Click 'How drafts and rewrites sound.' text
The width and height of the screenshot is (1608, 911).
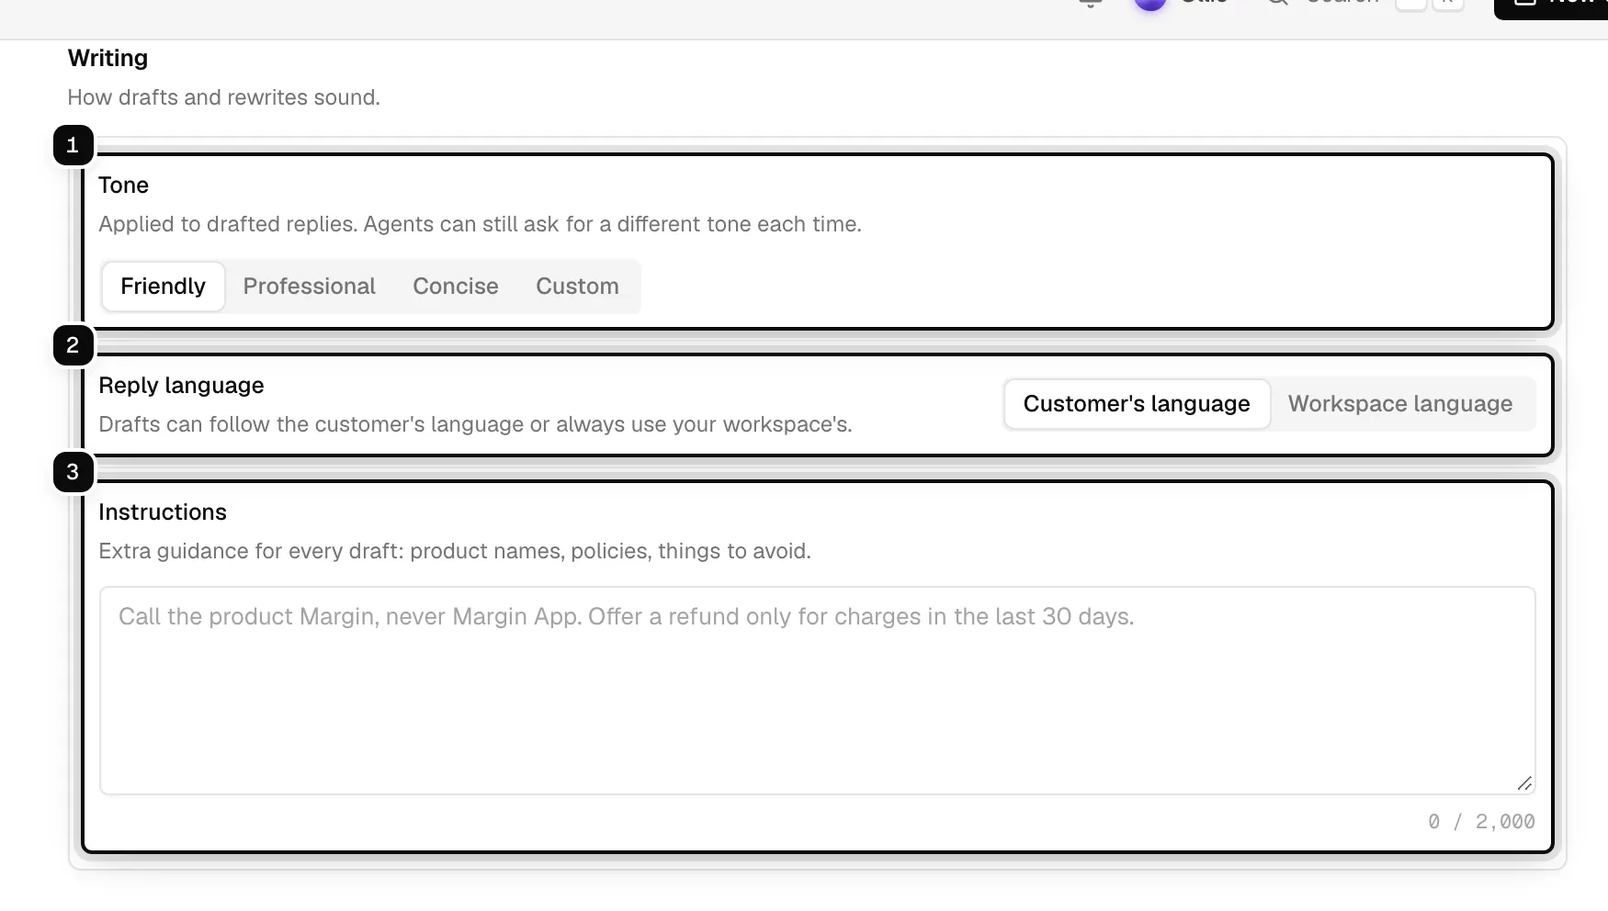click(x=224, y=97)
